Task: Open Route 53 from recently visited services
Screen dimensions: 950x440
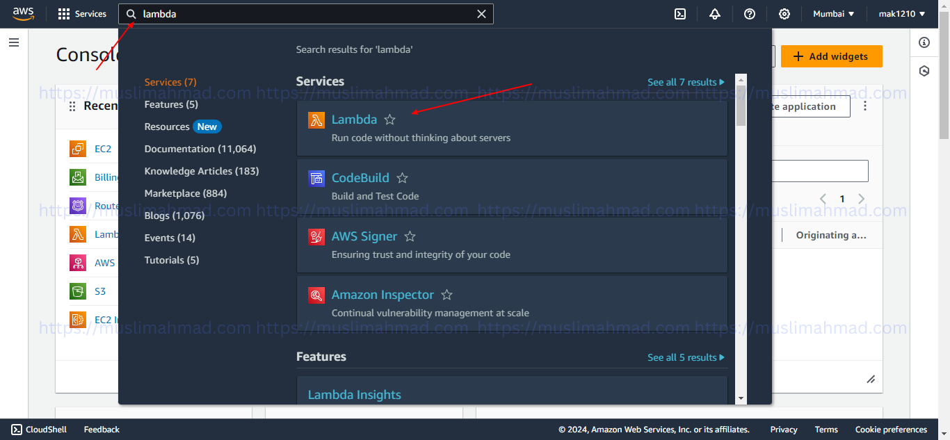Action: click(104, 206)
